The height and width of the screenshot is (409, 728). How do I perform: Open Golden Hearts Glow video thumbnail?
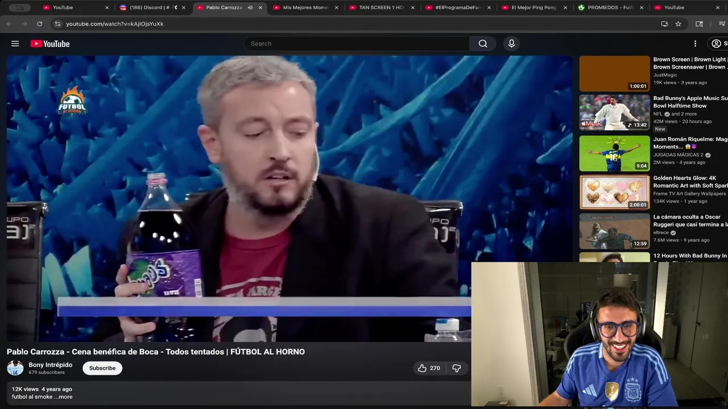pos(614,192)
